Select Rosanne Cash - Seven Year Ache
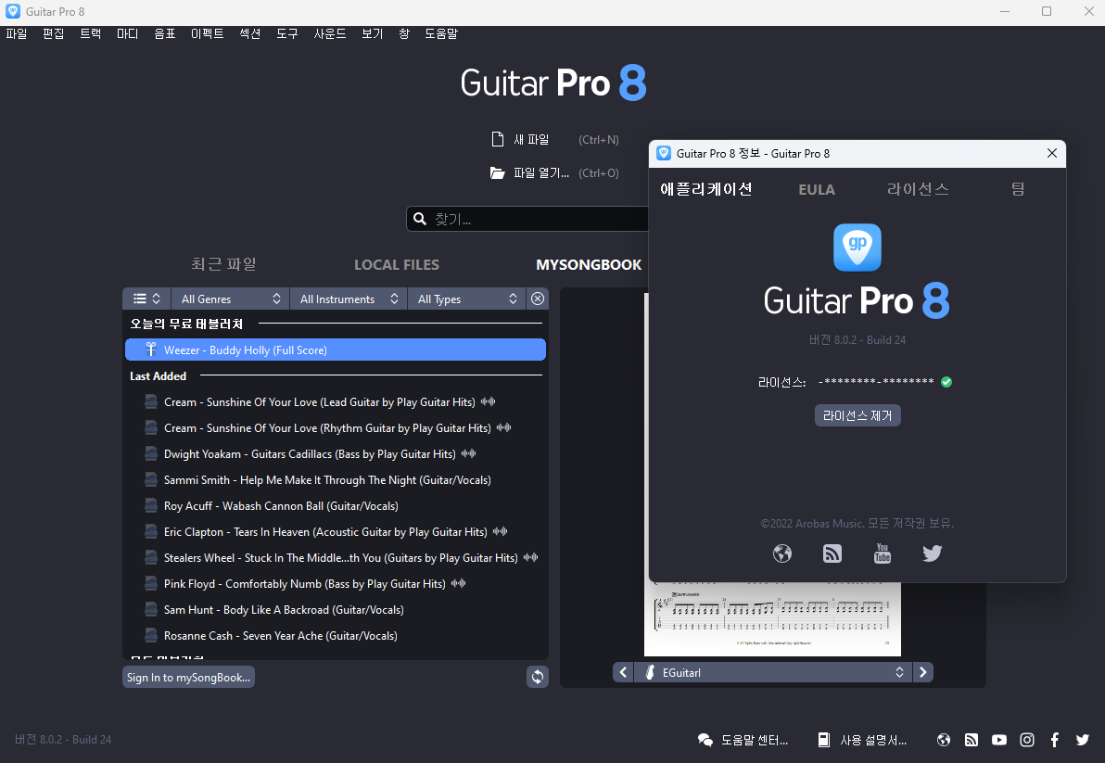Image resolution: width=1105 pixels, height=763 pixels. [336, 635]
